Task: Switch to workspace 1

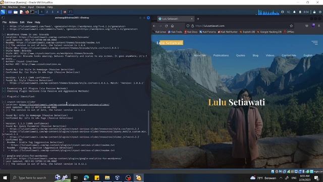Action: [41, 12]
